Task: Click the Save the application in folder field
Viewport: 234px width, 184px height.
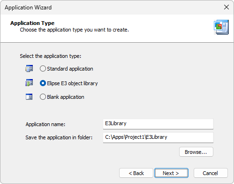Action: tap(158, 137)
